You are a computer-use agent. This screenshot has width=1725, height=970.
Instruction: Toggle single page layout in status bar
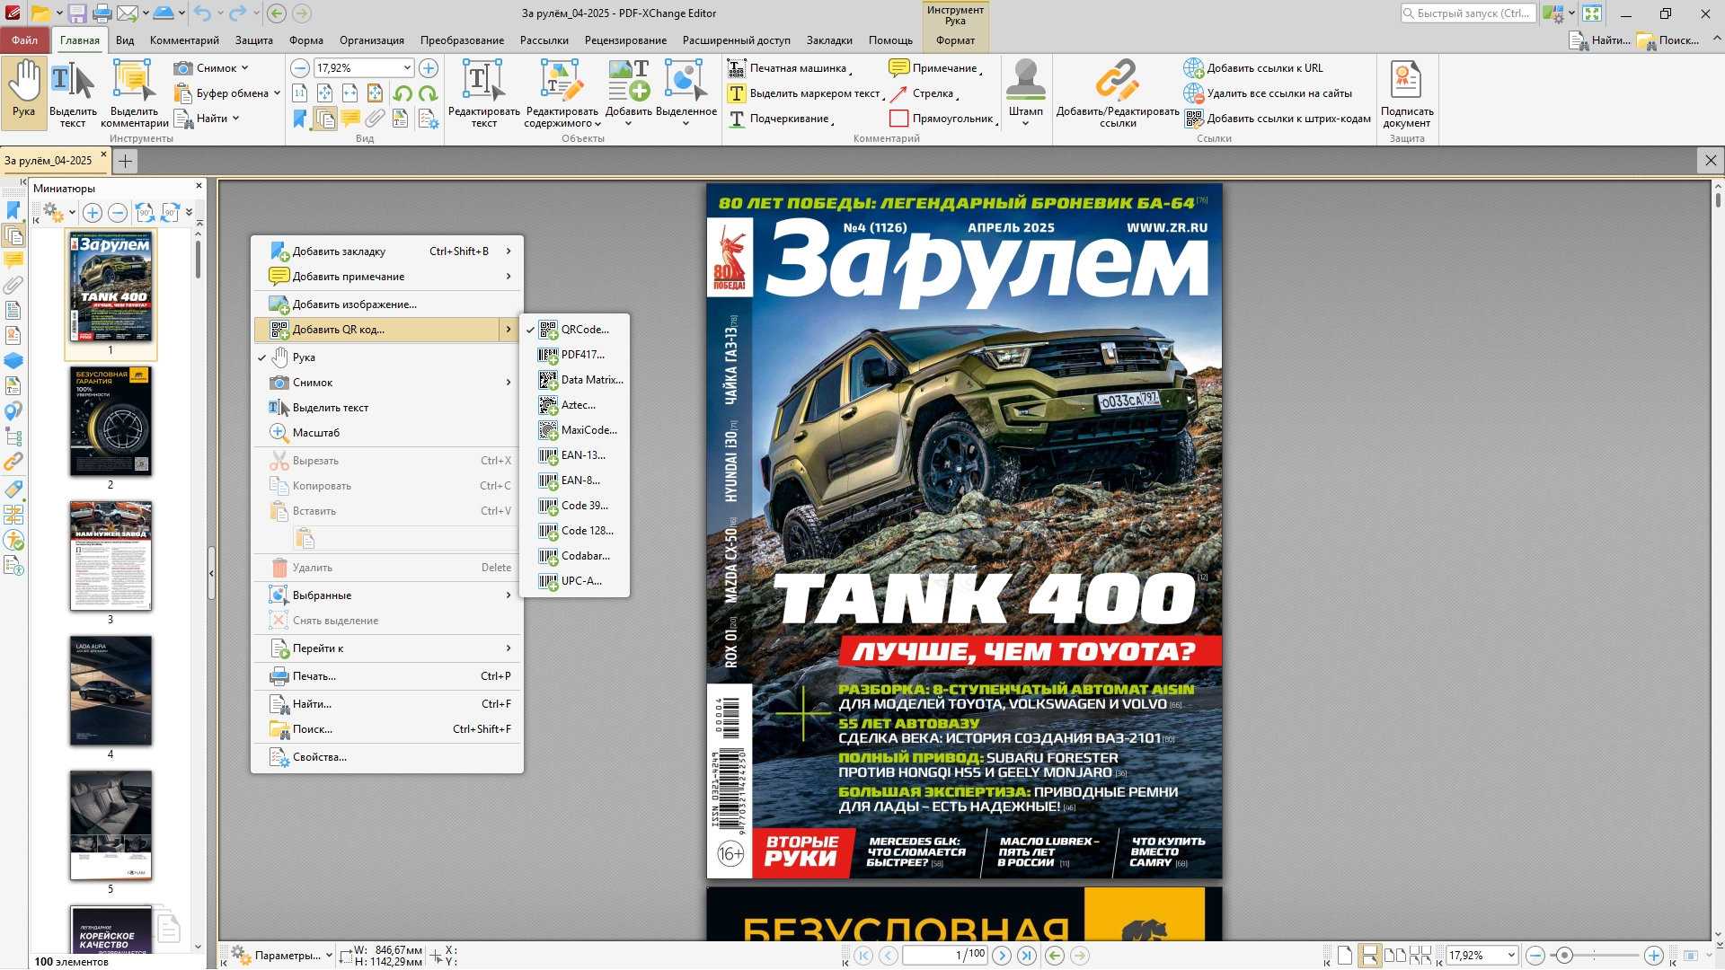point(1344,956)
